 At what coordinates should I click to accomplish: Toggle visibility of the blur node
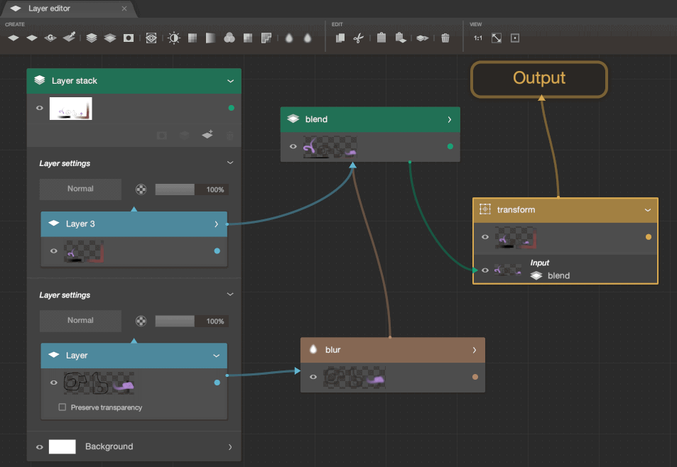coord(313,378)
